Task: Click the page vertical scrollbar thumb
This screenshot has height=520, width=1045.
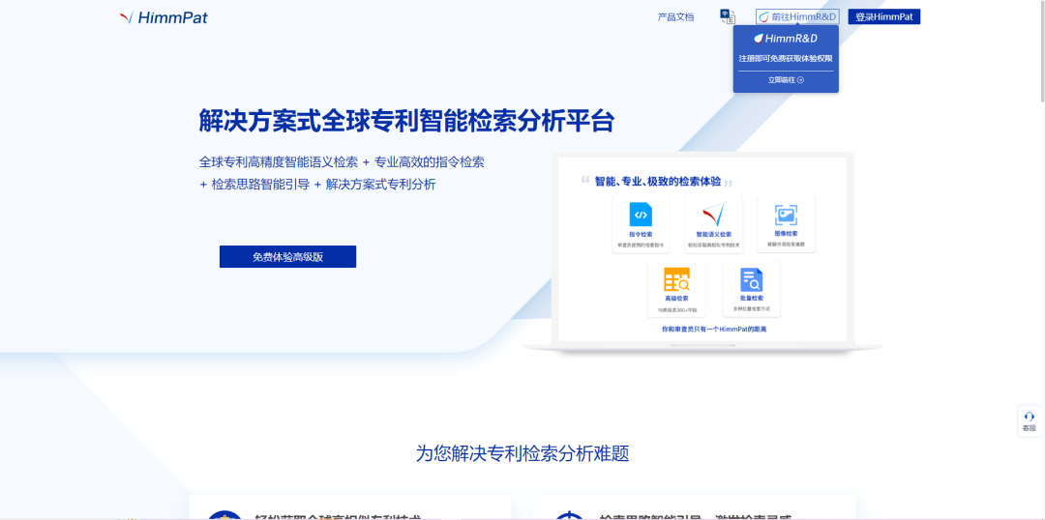Action: coord(1042,51)
